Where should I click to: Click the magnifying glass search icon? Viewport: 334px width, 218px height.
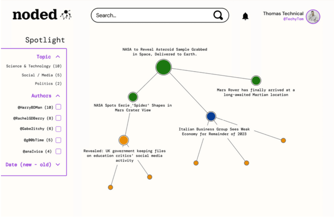(x=218, y=15)
